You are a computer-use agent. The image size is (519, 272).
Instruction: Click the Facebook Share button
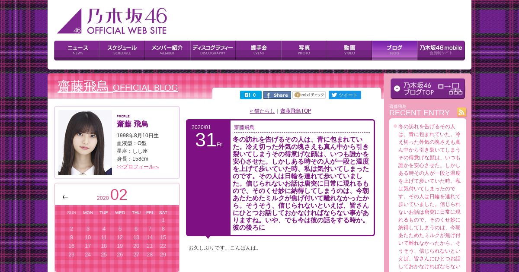tap(277, 95)
